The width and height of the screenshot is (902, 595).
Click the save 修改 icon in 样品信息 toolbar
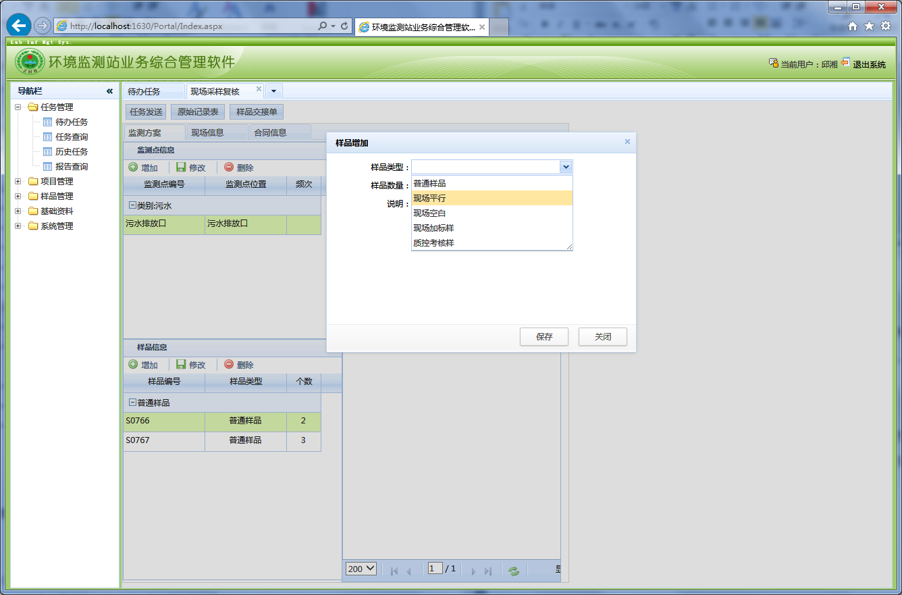pyautogui.click(x=181, y=365)
